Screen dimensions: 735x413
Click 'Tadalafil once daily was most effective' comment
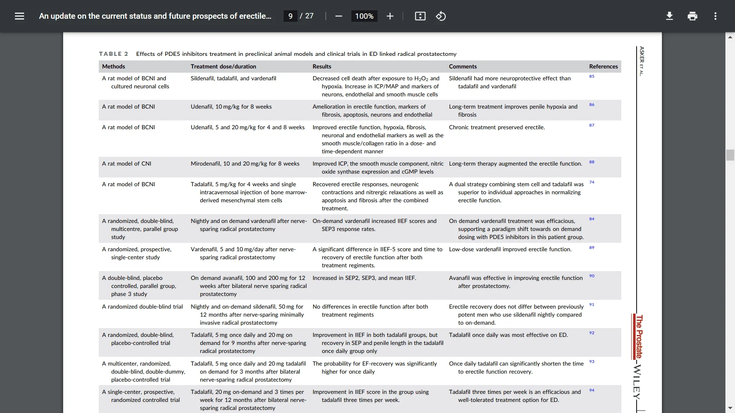point(508,335)
